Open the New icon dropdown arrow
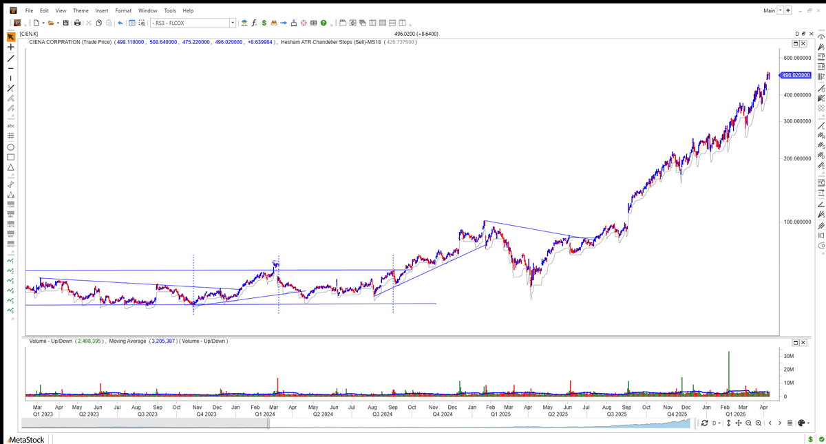The image size is (826, 444). coord(42,23)
